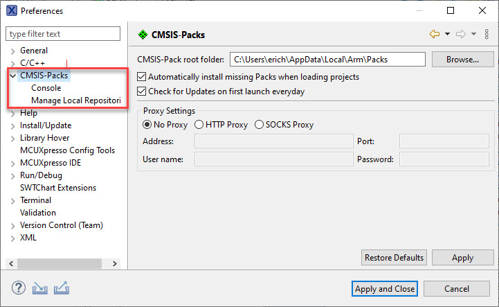Click the CMSIS-Pack root folder field
Screen dimensions: 499x307
pyautogui.click(x=327, y=60)
